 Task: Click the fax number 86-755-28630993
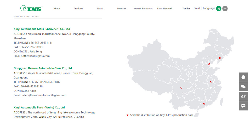32,47
